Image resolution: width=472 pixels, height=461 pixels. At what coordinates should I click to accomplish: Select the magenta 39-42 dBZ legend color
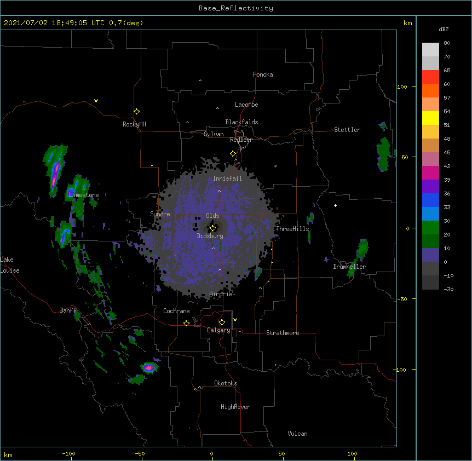click(x=430, y=173)
